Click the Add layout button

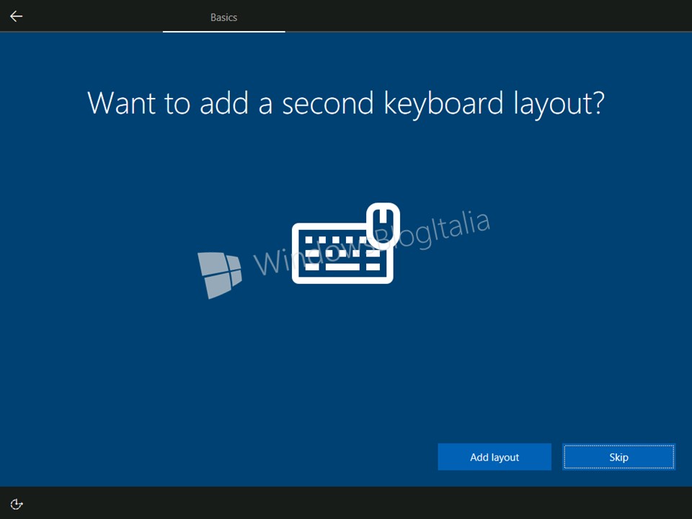pos(494,457)
